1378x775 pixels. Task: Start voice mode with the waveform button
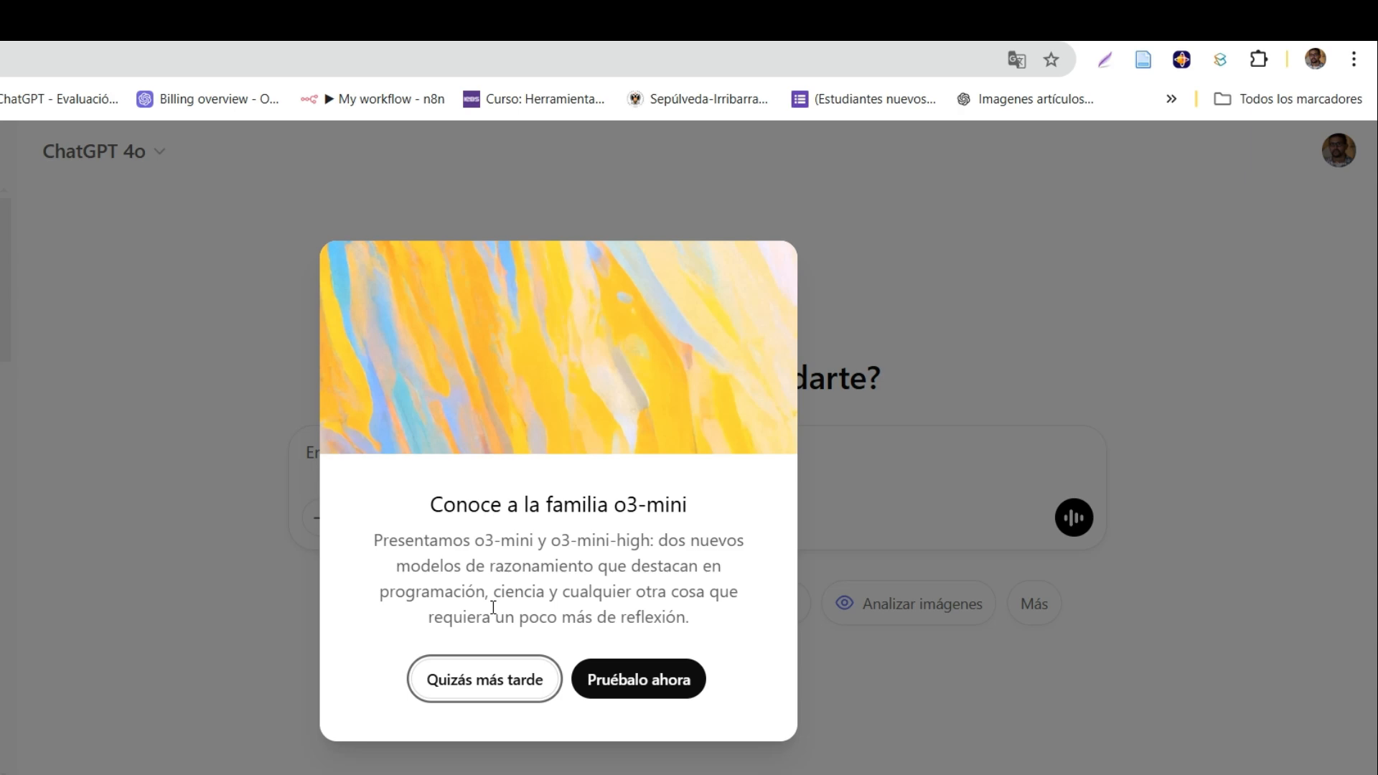pyautogui.click(x=1074, y=517)
